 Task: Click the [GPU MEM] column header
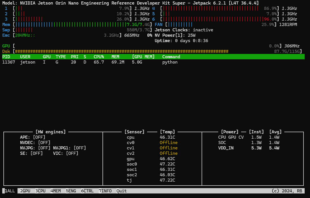(143, 57)
